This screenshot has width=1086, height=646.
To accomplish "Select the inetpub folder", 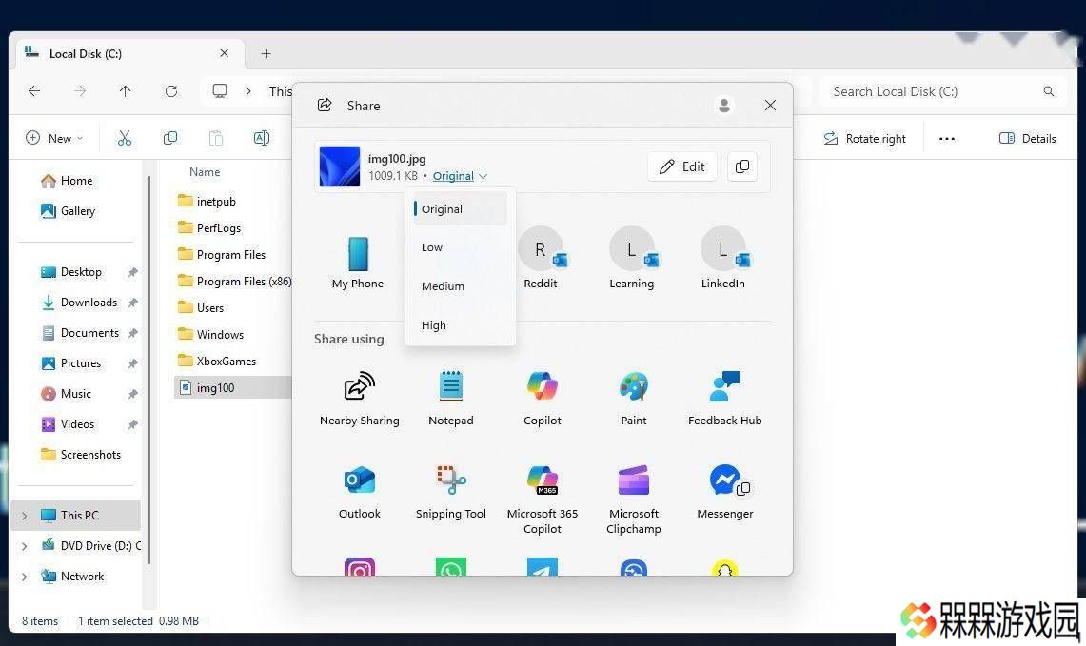I will point(207,202).
